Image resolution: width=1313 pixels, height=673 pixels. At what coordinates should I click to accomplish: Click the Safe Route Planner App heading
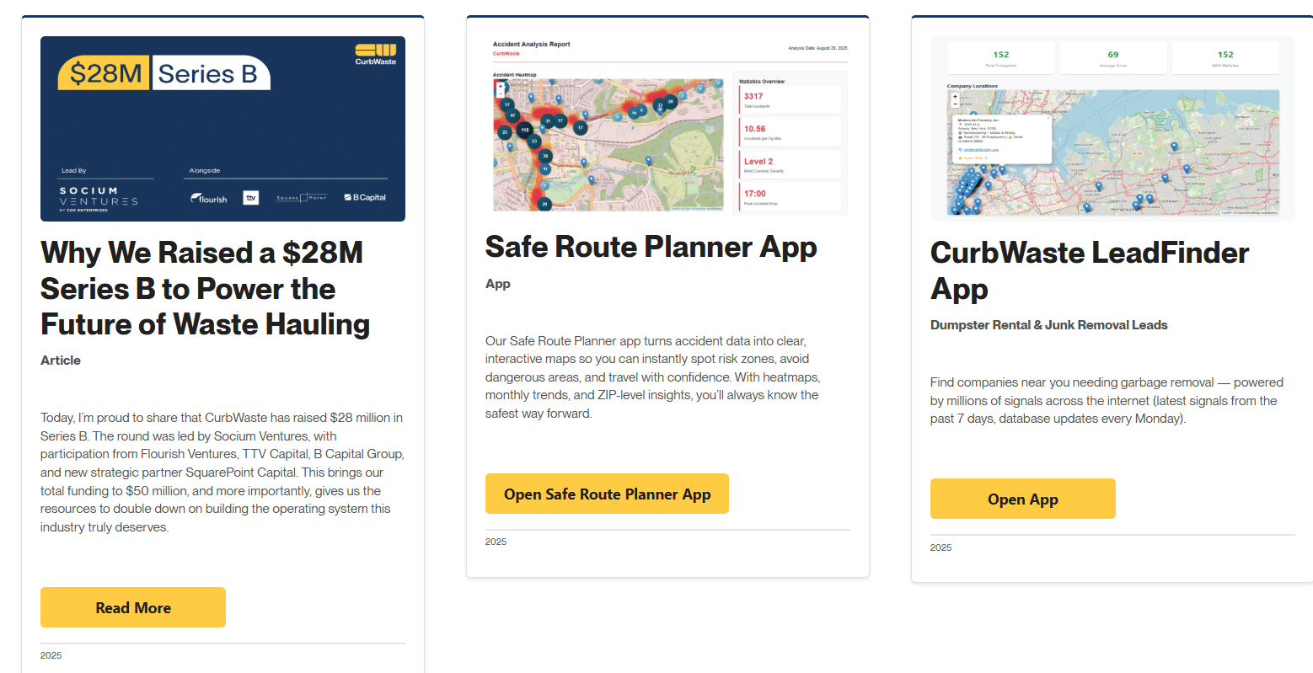point(651,247)
